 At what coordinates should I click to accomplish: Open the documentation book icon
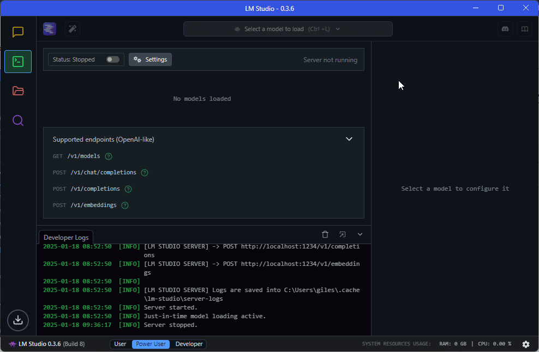[x=525, y=29]
